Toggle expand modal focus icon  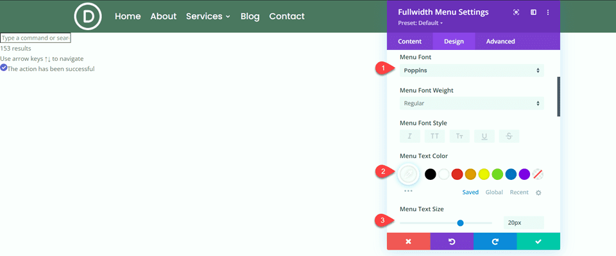516,12
